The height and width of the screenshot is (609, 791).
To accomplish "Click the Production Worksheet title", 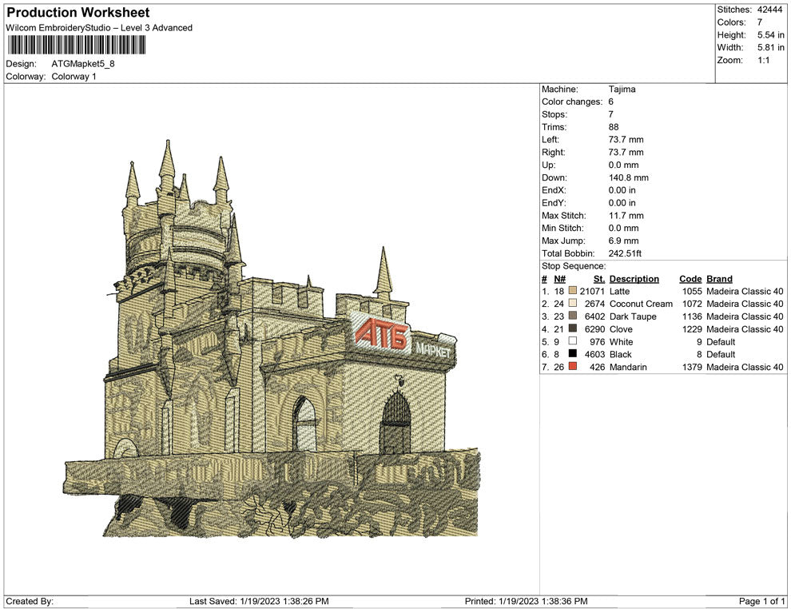I will point(78,13).
